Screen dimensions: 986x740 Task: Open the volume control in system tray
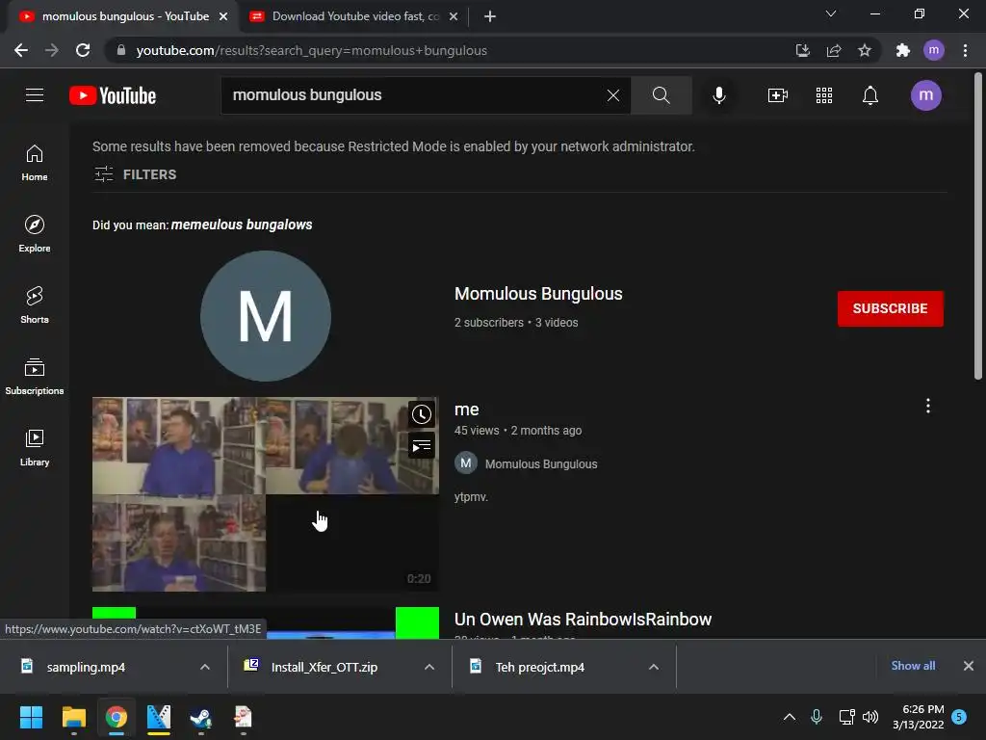(x=870, y=717)
